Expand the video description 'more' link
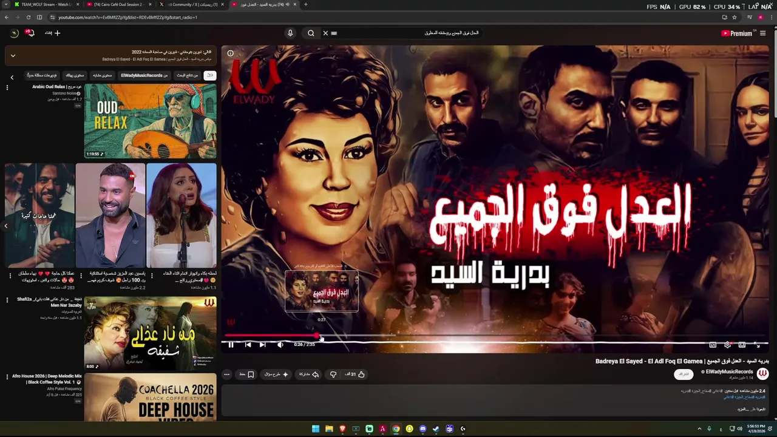The height and width of the screenshot is (437, 777). tap(742, 409)
